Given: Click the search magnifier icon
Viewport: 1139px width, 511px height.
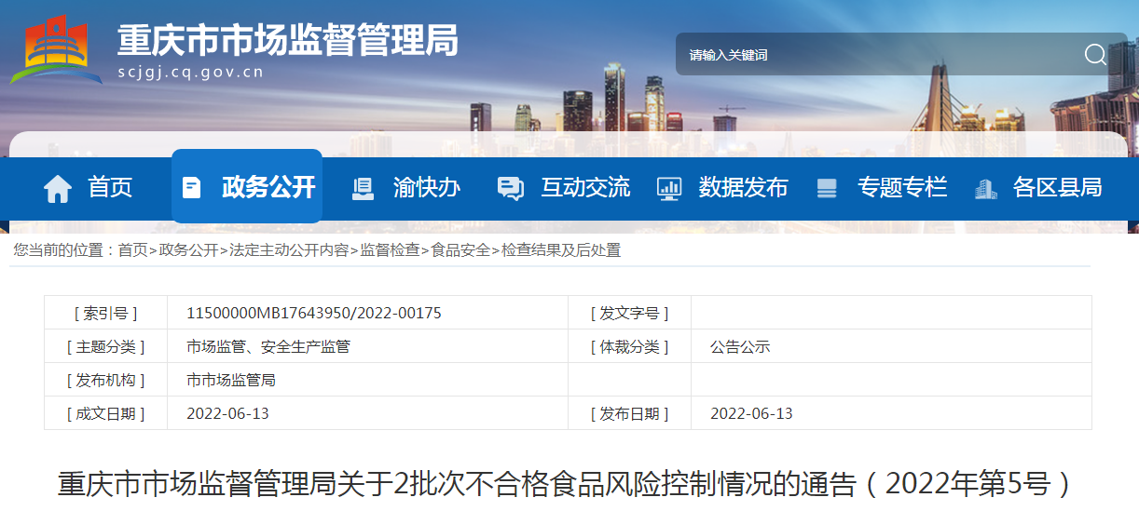Looking at the screenshot, I should (x=1095, y=55).
